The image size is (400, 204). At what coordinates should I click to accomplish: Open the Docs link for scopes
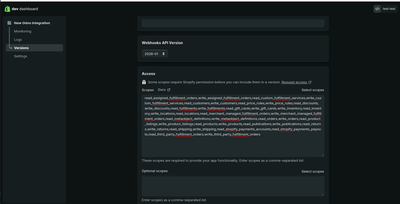pyautogui.click(x=161, y=90)
